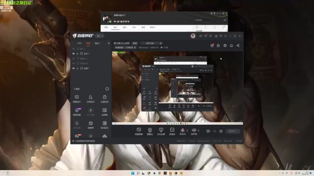Add a 摄像头 camera source
314x176 pixels.
click(x=150, y=131)
